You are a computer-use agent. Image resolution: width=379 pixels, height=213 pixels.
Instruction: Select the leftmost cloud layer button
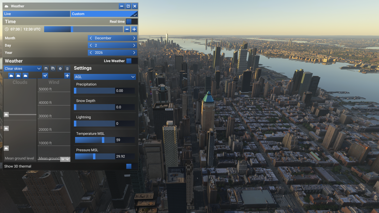coord(11,76)
